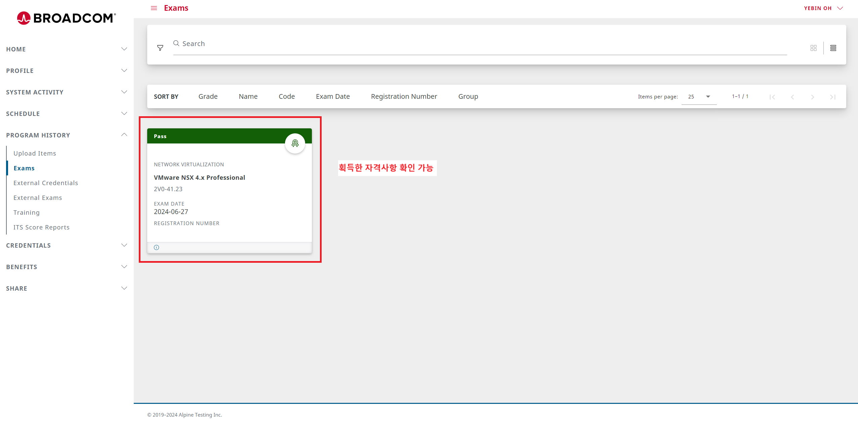Click the Broadcom logo
This screenshot has height=422, width=858.
coord(67,18)
